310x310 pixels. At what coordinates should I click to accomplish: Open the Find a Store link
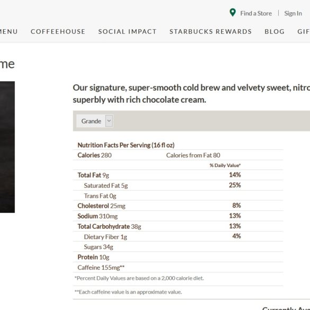[x=256, y=13]
